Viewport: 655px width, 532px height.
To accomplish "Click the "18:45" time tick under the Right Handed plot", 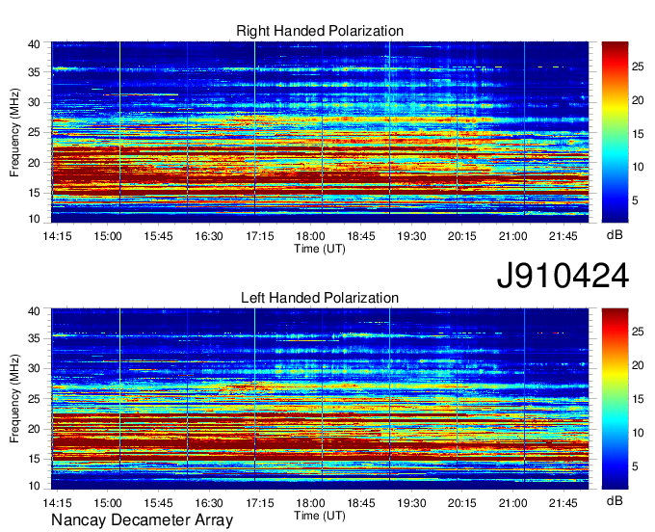I will (x=361, y=236).
